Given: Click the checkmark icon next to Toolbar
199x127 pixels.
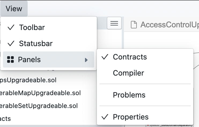Looking at the screenshot, I should coord(11,27).
